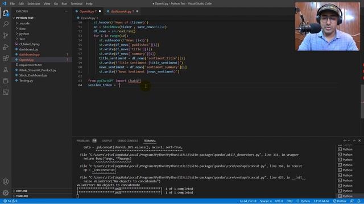The height and width of the screenshot is (204, 364).
Task: Open the Source Control view
Action: coord(6,35)
